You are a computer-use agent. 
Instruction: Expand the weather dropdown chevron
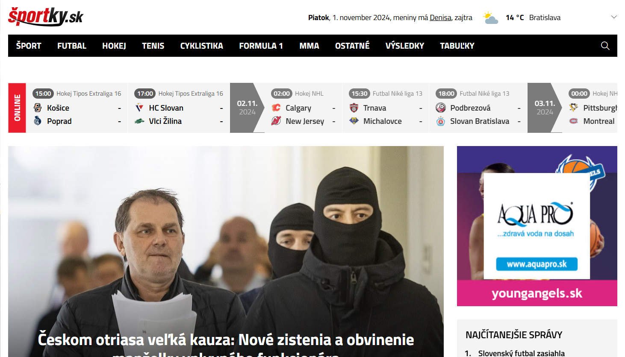click(x=614, y=17)
